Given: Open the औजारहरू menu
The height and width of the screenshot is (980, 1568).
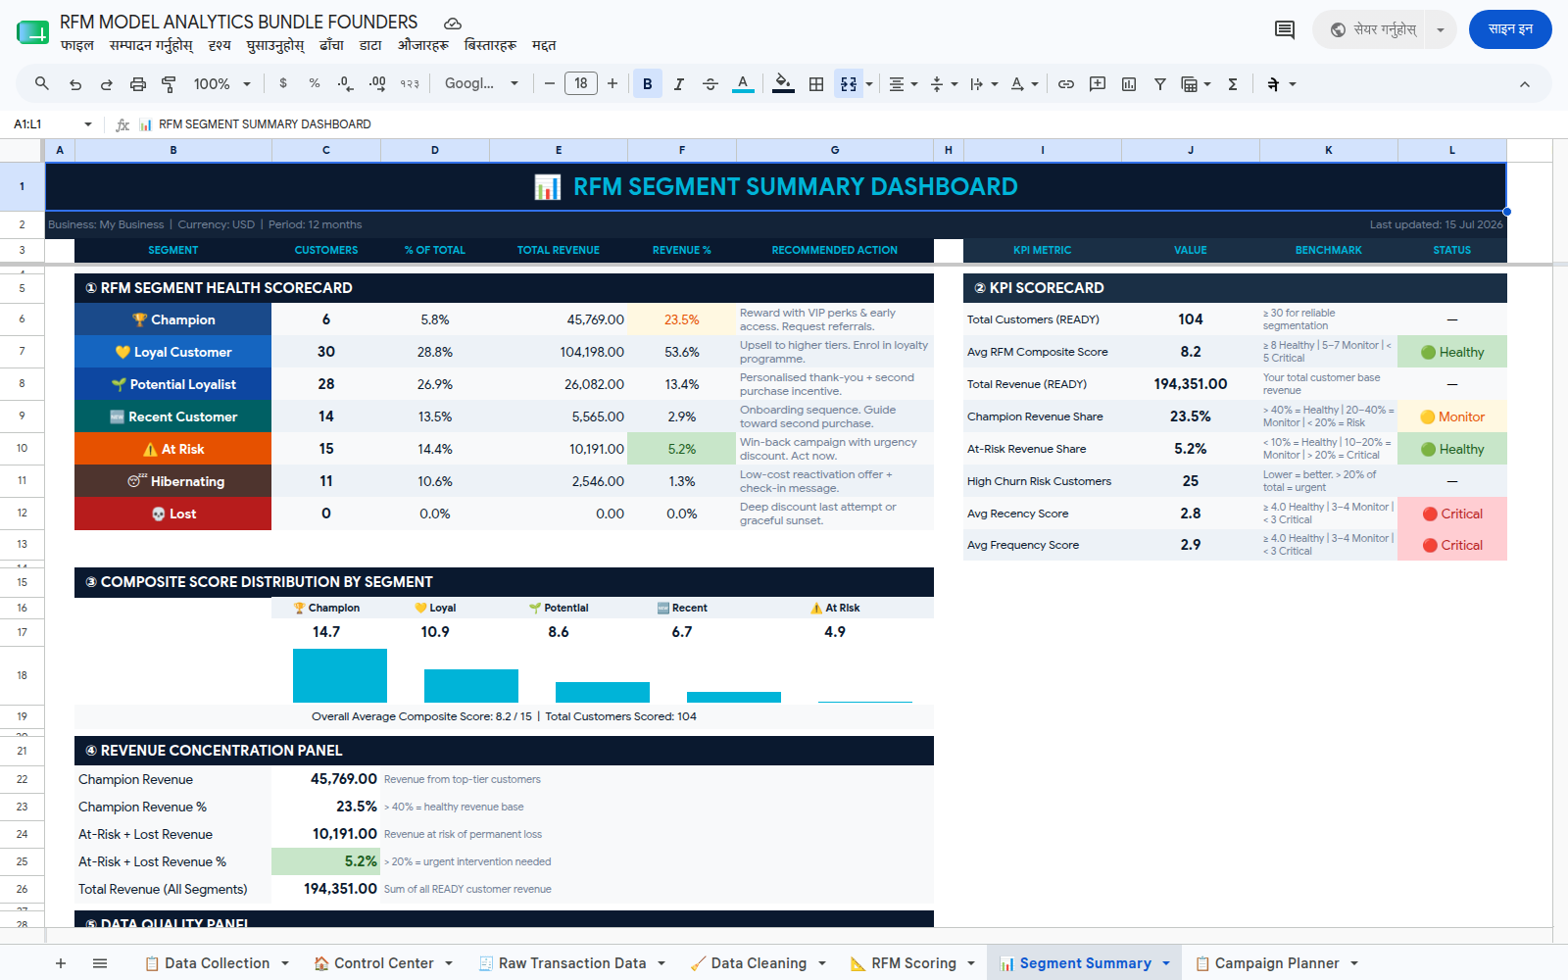Looking at the screenshot, I should point(423,45).
